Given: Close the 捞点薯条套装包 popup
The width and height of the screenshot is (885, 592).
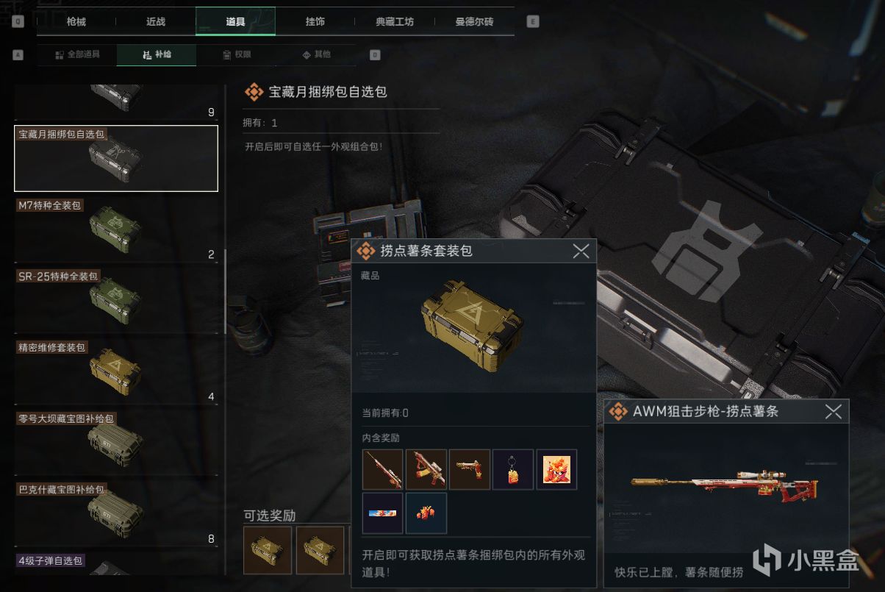Looking at the screenshot, I should click(x=581, y=252).
